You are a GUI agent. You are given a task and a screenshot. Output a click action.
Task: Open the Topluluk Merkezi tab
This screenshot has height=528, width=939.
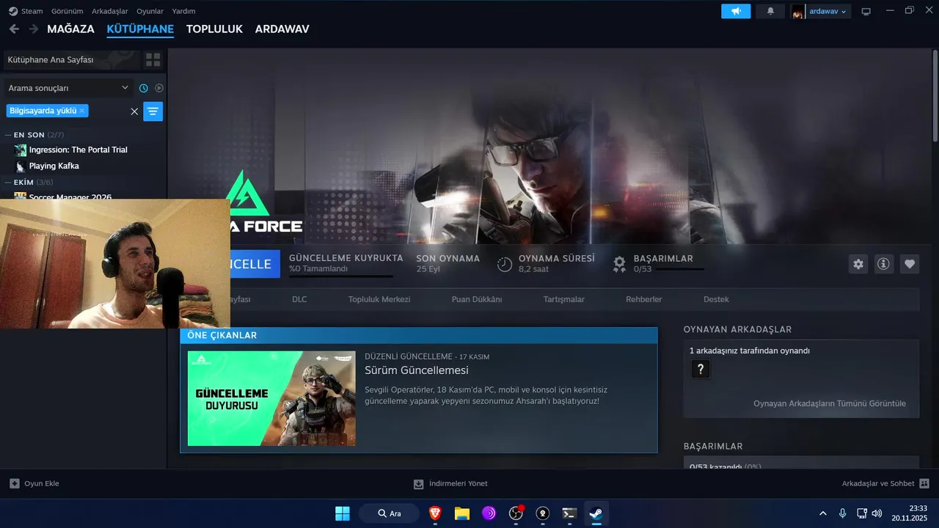coord(379,299)
